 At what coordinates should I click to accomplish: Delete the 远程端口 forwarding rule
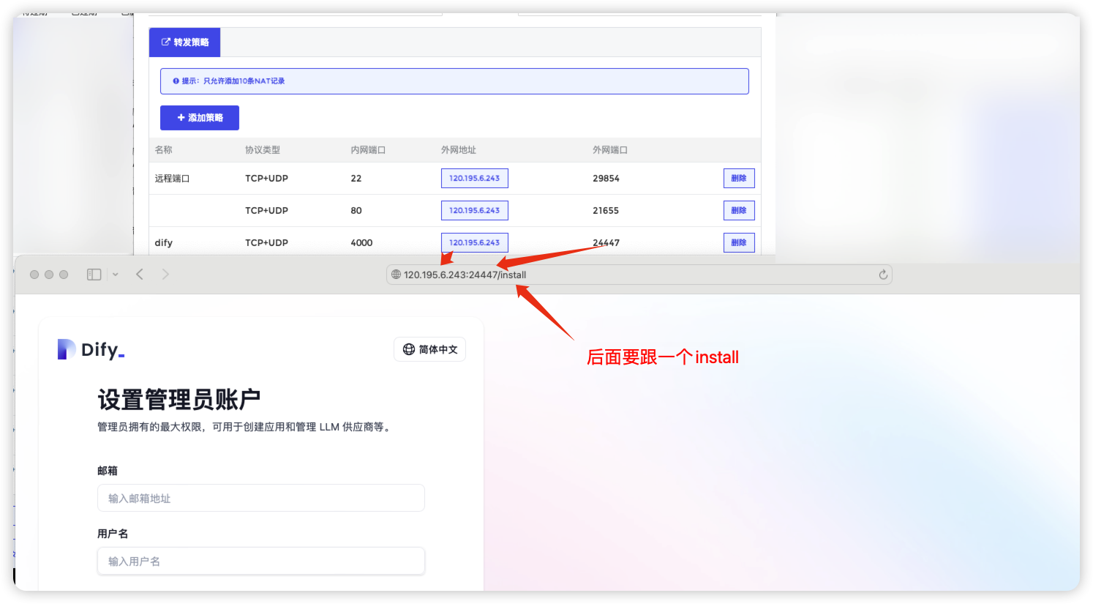(739, 179)
